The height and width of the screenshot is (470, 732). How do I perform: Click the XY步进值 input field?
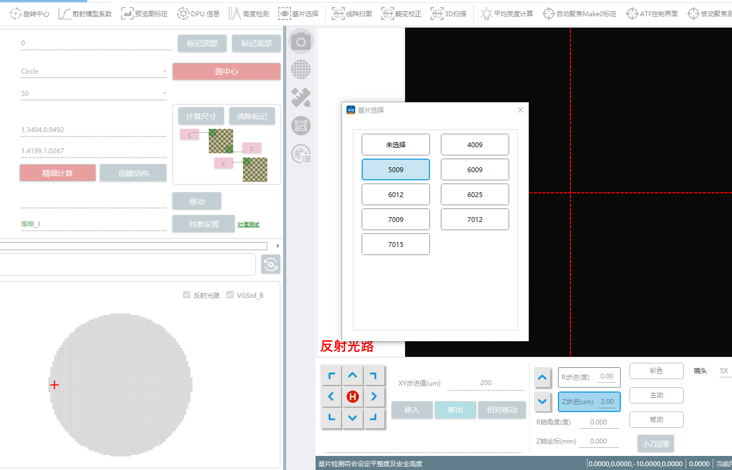tap(485, 383)
